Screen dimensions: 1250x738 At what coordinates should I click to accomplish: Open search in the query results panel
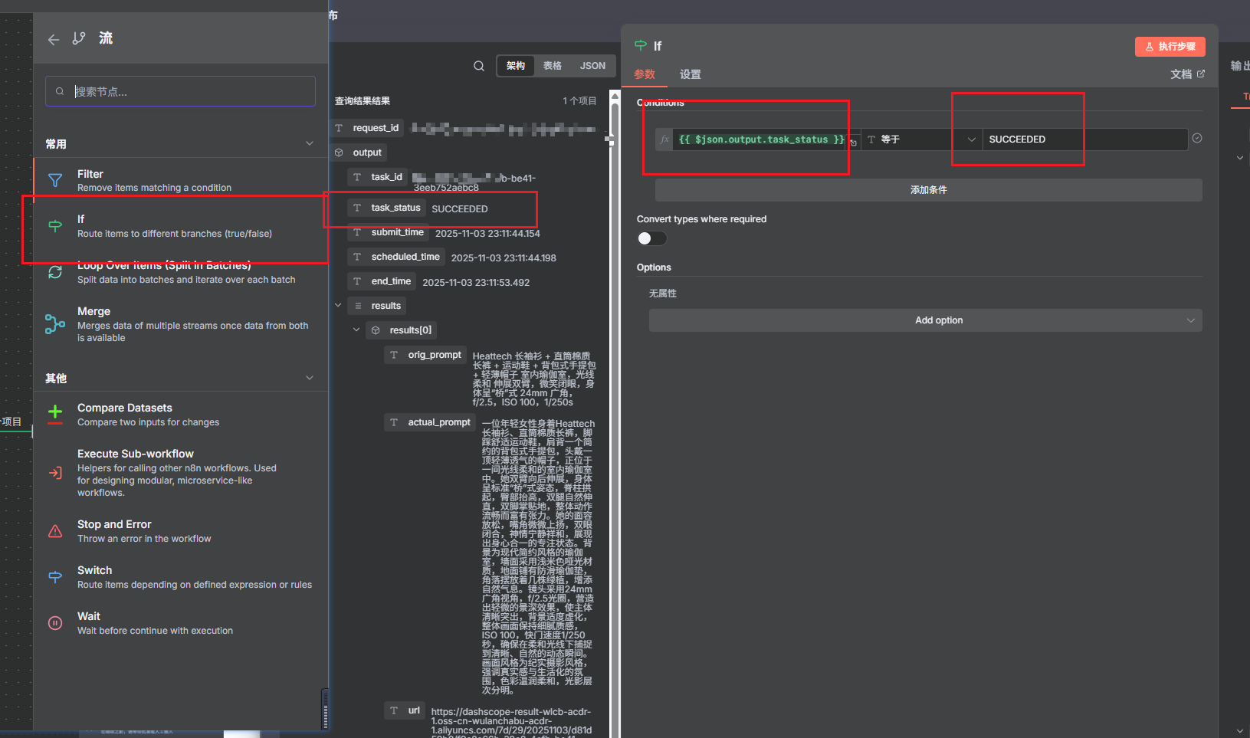pyautogui.click(x=479, y=66)
